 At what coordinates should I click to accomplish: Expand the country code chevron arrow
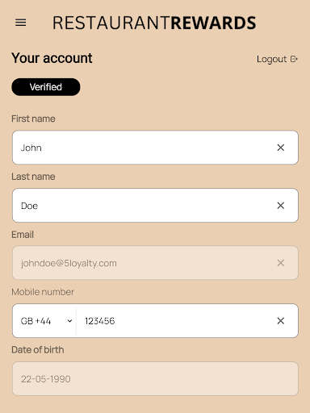pyautogui.click(x=69, y=321)
